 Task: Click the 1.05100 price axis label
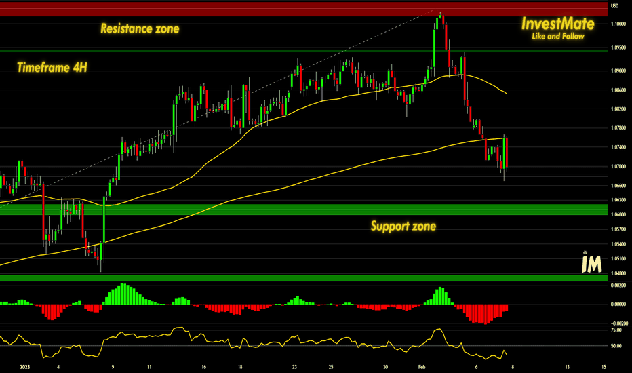pyautogui.click(x=618, y=258)
